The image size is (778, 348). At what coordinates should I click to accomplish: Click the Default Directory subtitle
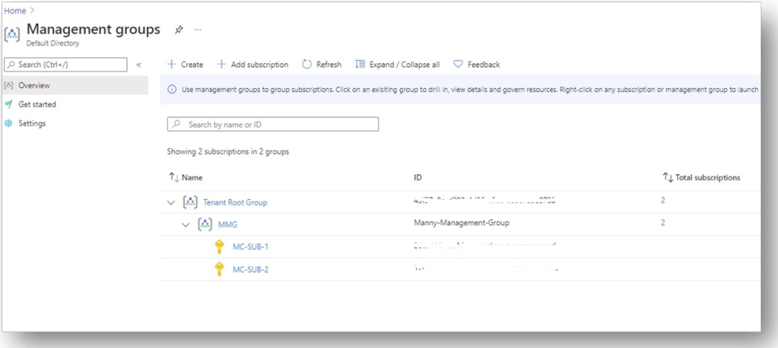tap(53, 43)
